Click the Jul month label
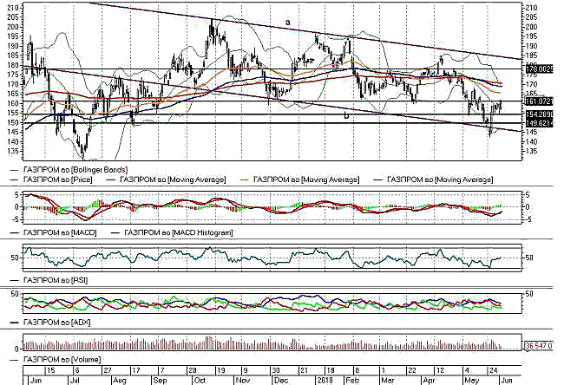This screenshot has height=385, width=564. pos(74,380)
